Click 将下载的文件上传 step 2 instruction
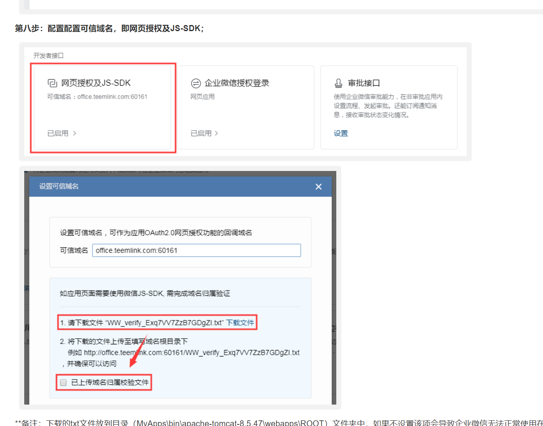543x426 pixels. click(x=124, y=342)
